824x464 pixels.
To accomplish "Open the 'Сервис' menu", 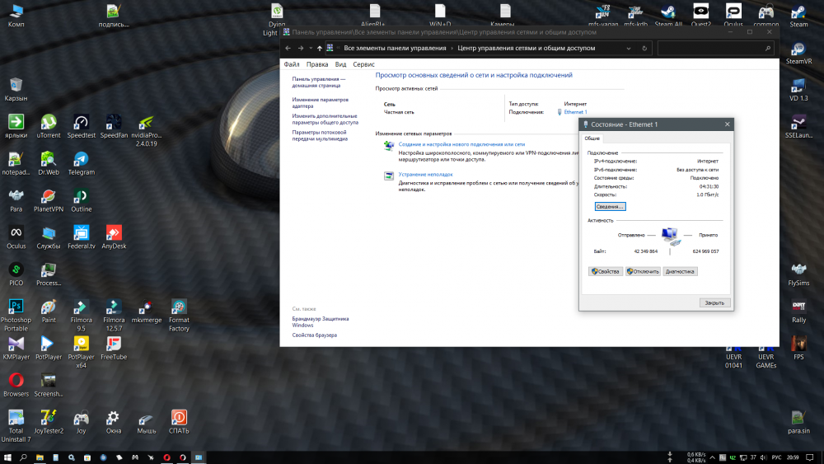I will pos(363,64).
